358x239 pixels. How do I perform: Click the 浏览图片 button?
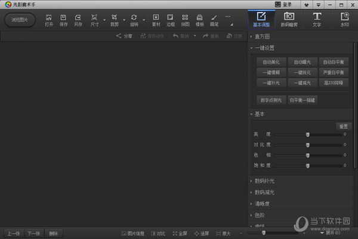(20, 20)
